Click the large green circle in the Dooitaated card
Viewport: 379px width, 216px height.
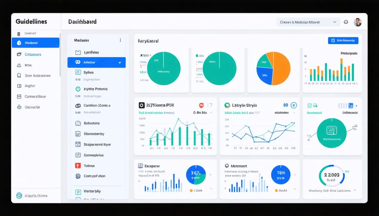coord(331,133)
